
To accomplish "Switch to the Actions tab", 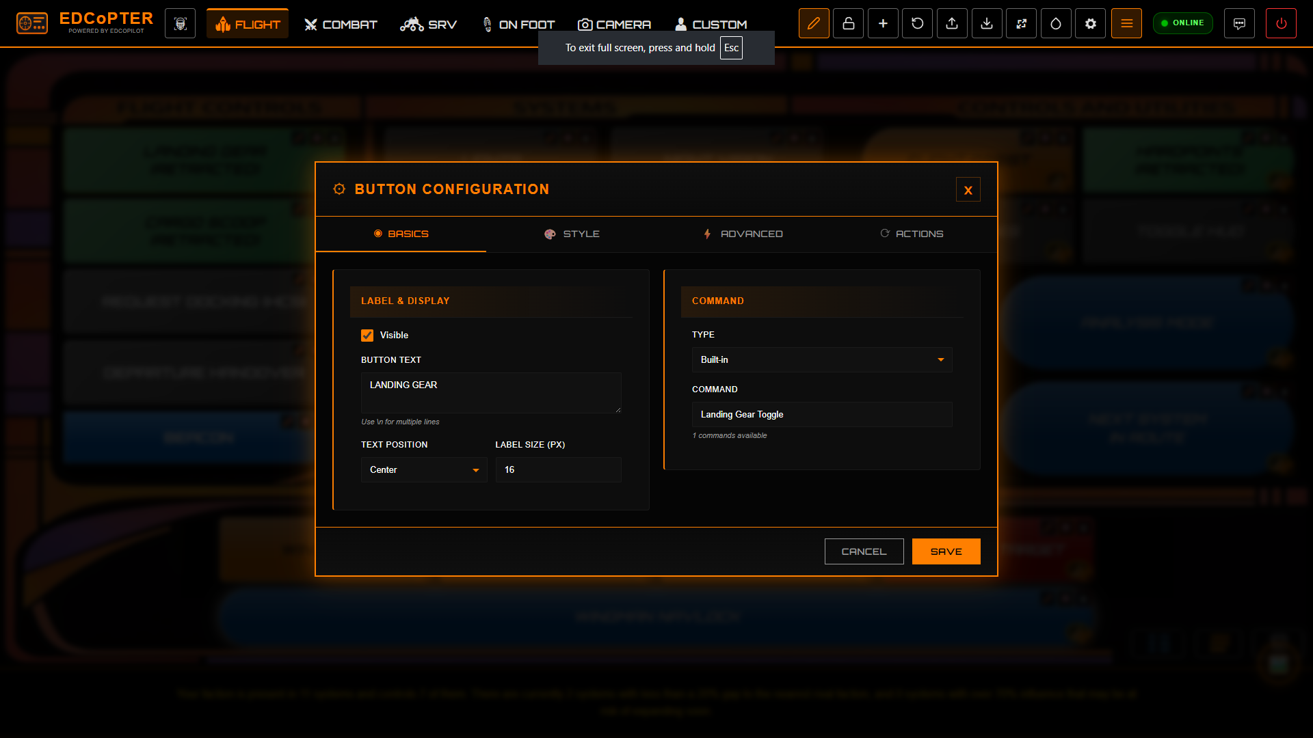I will tap(912, 234).
